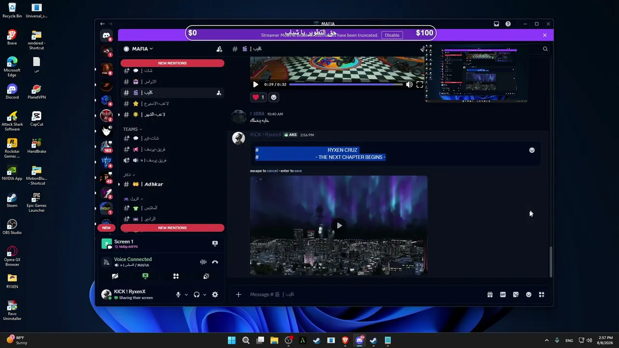The height and width of the screenshot is (348, 619).
Task: Open Discord help question mark icon
Action: coord(508,24)
